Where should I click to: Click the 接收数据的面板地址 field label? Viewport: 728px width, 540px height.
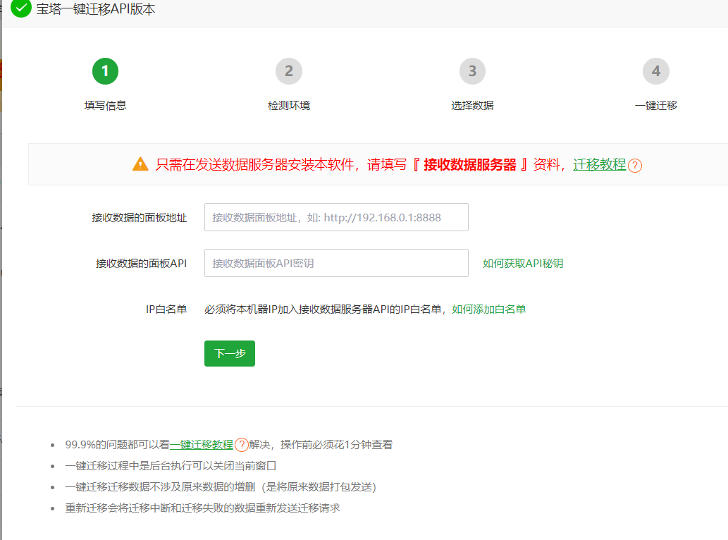point(139,217)
